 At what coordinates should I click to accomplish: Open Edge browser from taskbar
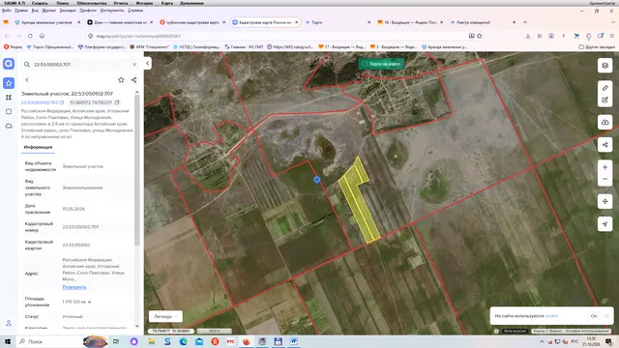(x=183, y=341)
